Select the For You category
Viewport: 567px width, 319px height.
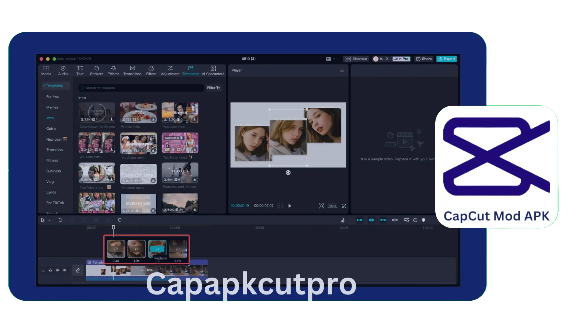coord(53,97)
